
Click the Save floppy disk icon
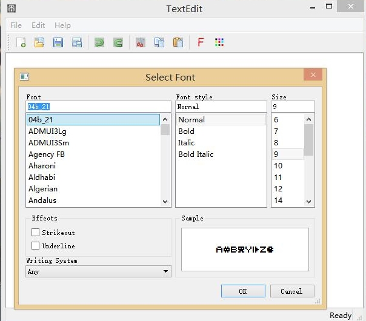click(x=58, y=42)
